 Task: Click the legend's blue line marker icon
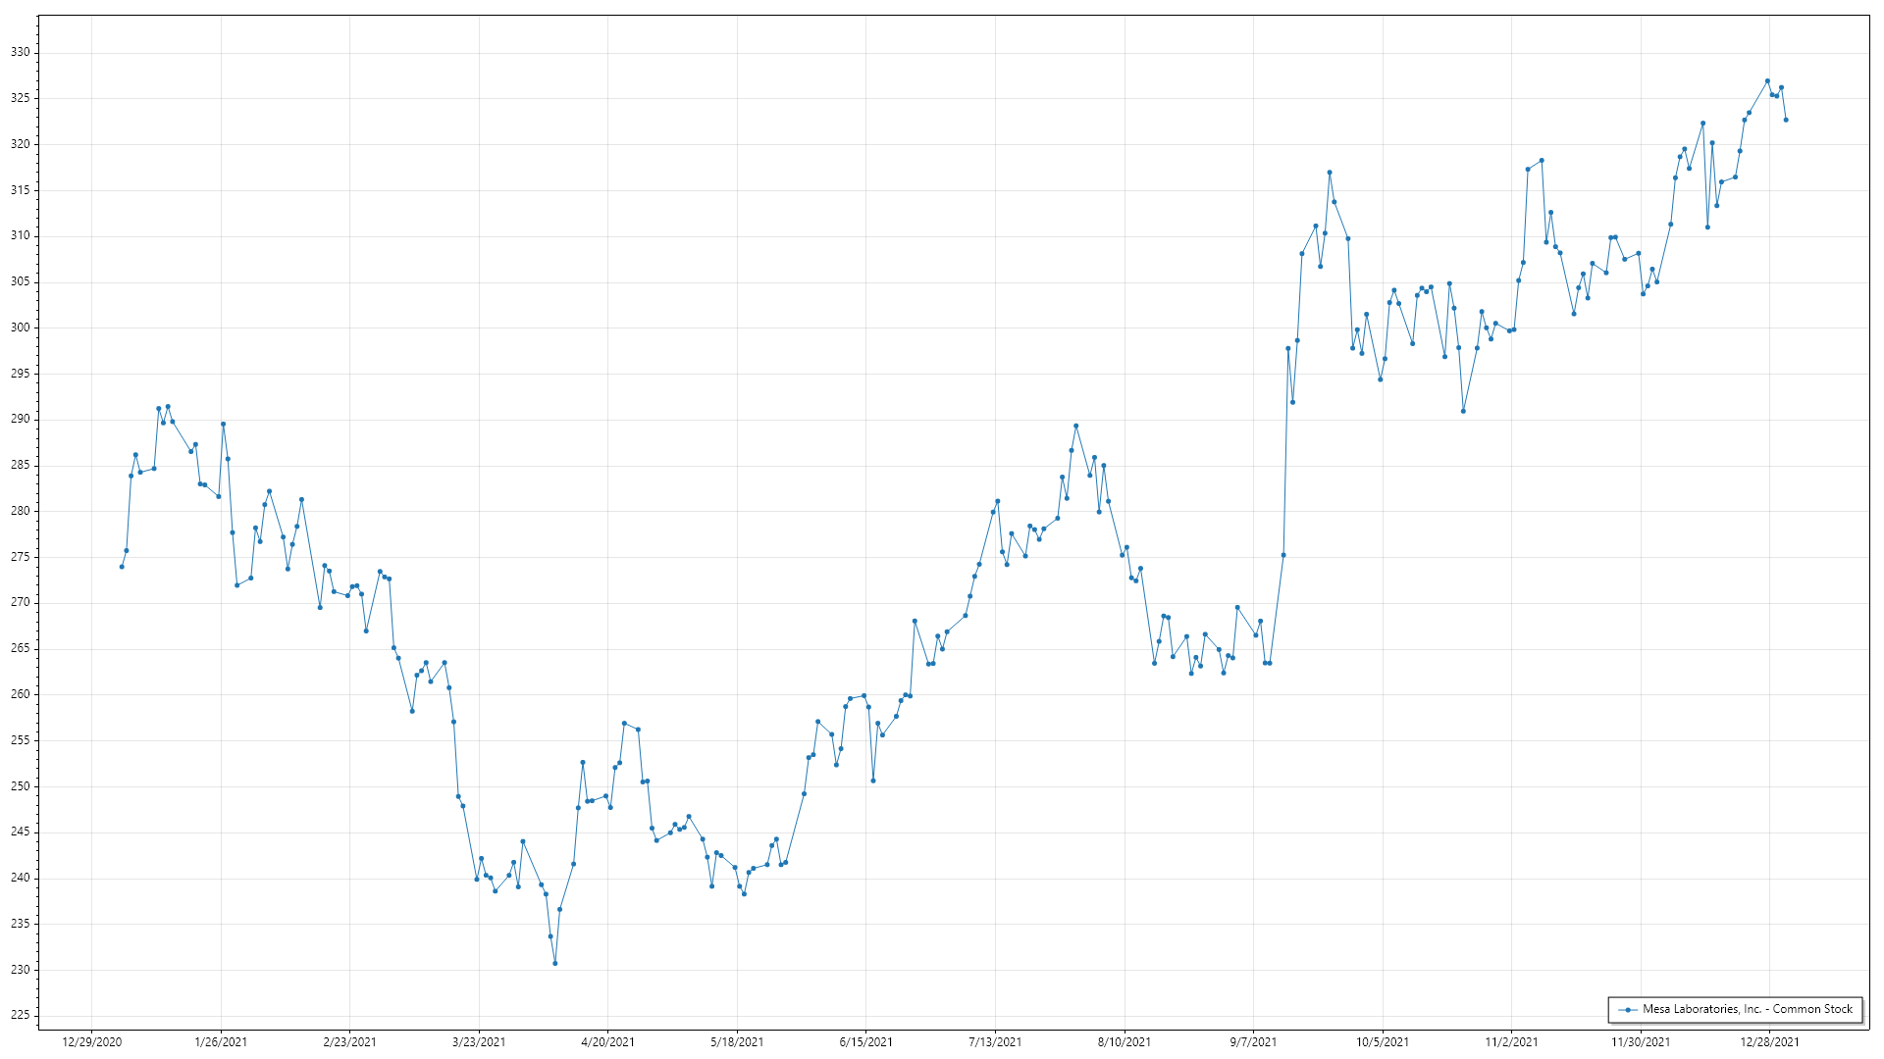(1629, 1009)
